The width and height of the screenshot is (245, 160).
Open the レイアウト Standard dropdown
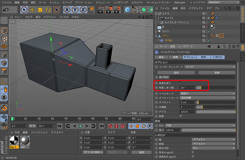click(224, 2)
